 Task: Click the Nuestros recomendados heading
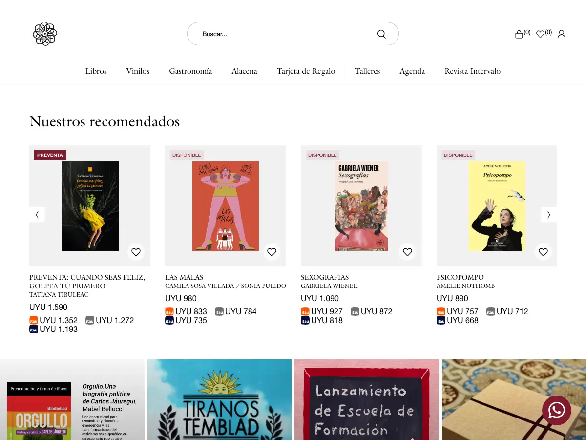105,121
